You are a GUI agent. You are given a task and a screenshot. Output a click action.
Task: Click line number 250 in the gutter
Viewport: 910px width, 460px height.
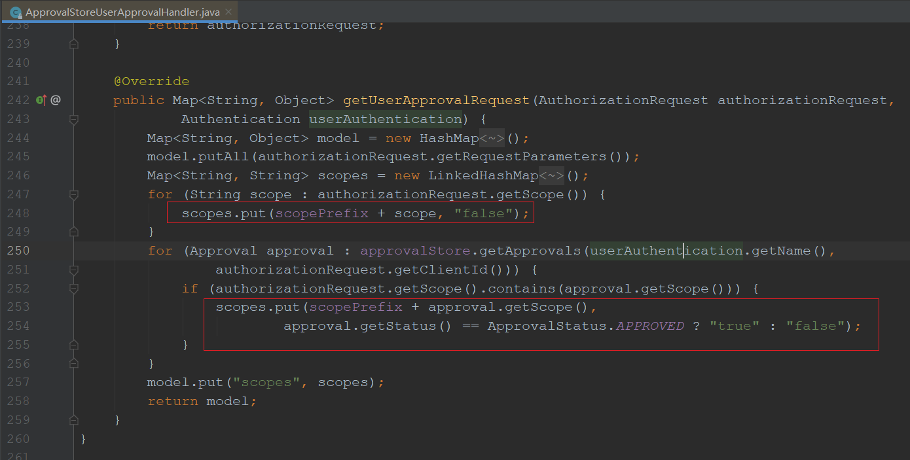click(x=20, y=250)
